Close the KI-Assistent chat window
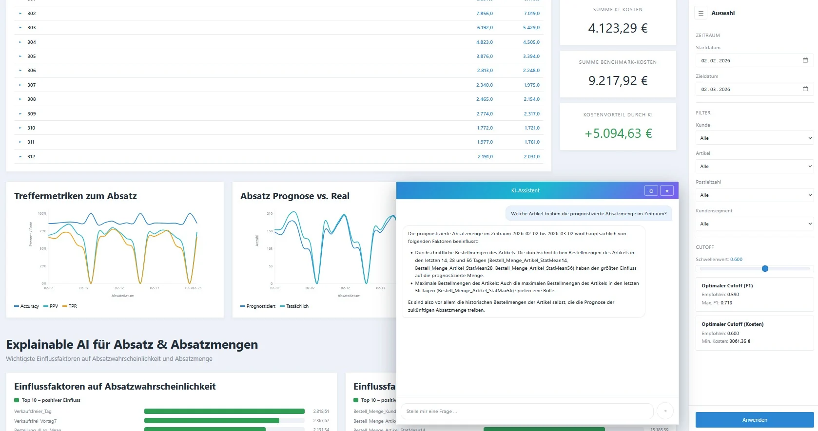 (x=667, y=191)
